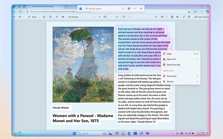Select the Draw tool

click(x=32, y=17)
